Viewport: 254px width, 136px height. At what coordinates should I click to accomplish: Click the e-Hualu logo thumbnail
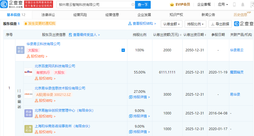[x=28, y=94]
